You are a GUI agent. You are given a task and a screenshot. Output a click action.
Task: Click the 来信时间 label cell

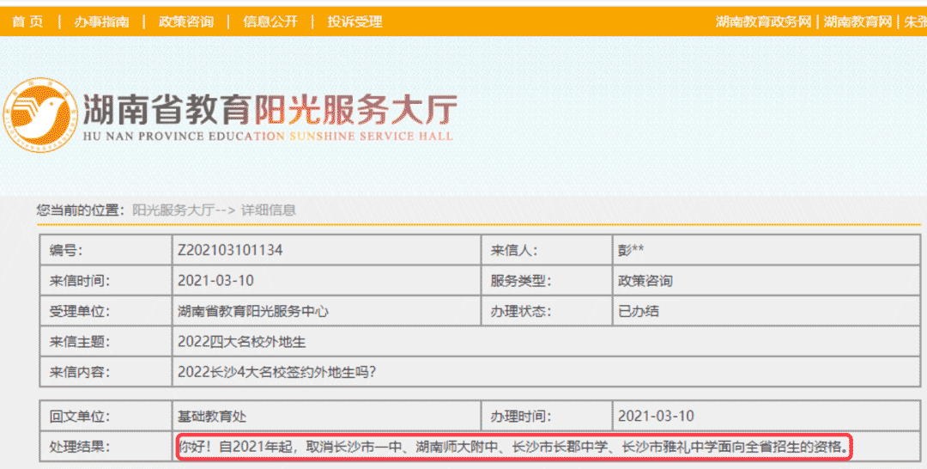(106, 280)
